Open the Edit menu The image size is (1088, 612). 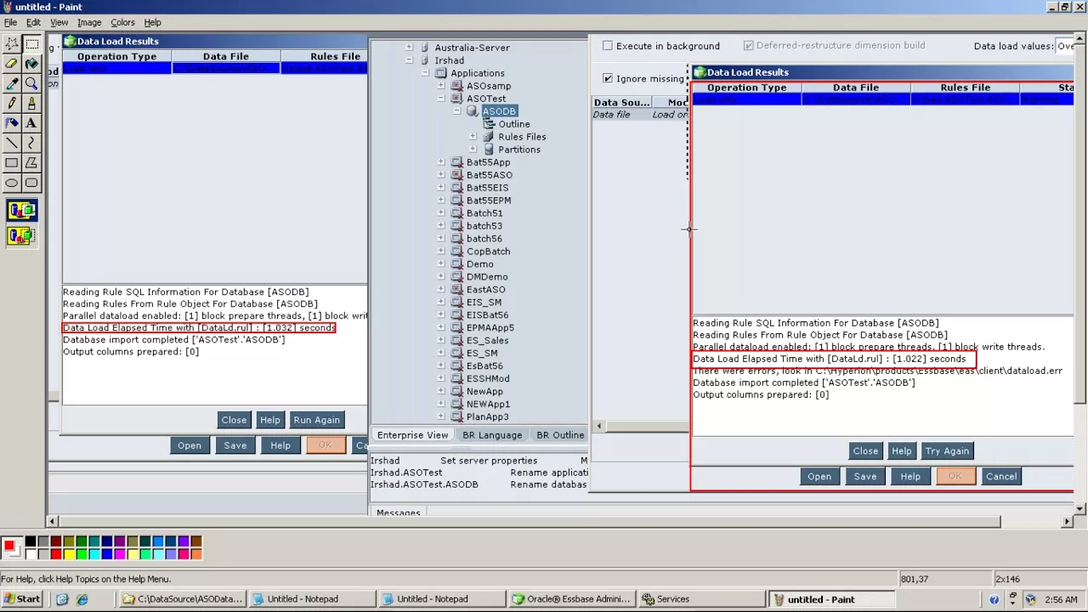[33, 22]
